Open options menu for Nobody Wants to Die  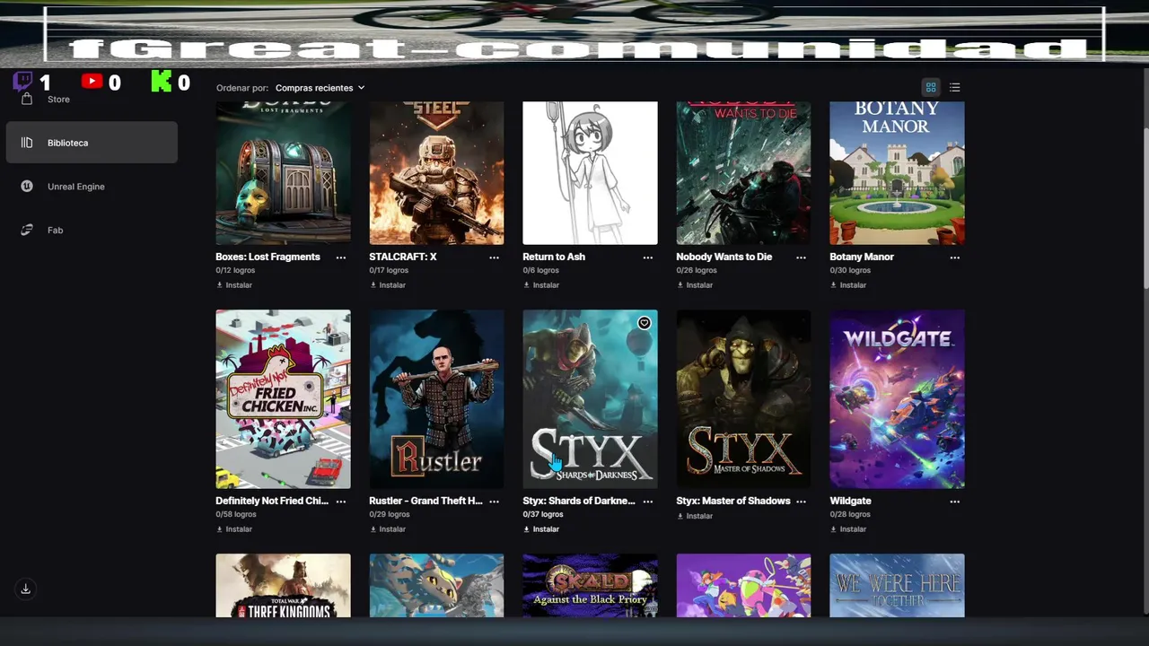tap(801, 258)
